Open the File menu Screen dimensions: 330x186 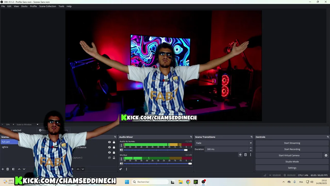3,6
